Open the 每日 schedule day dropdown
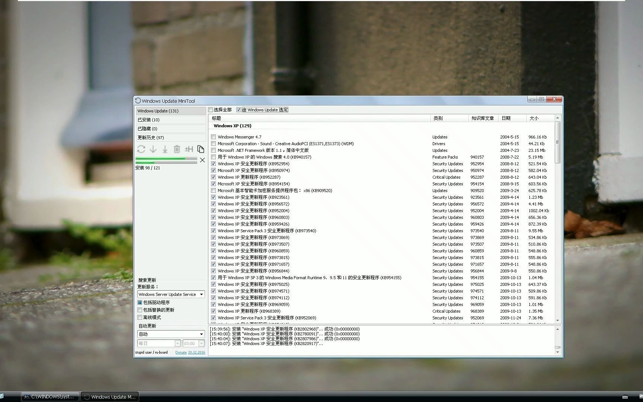The width and height of the screenshot is (643, 402). point(159,344)
